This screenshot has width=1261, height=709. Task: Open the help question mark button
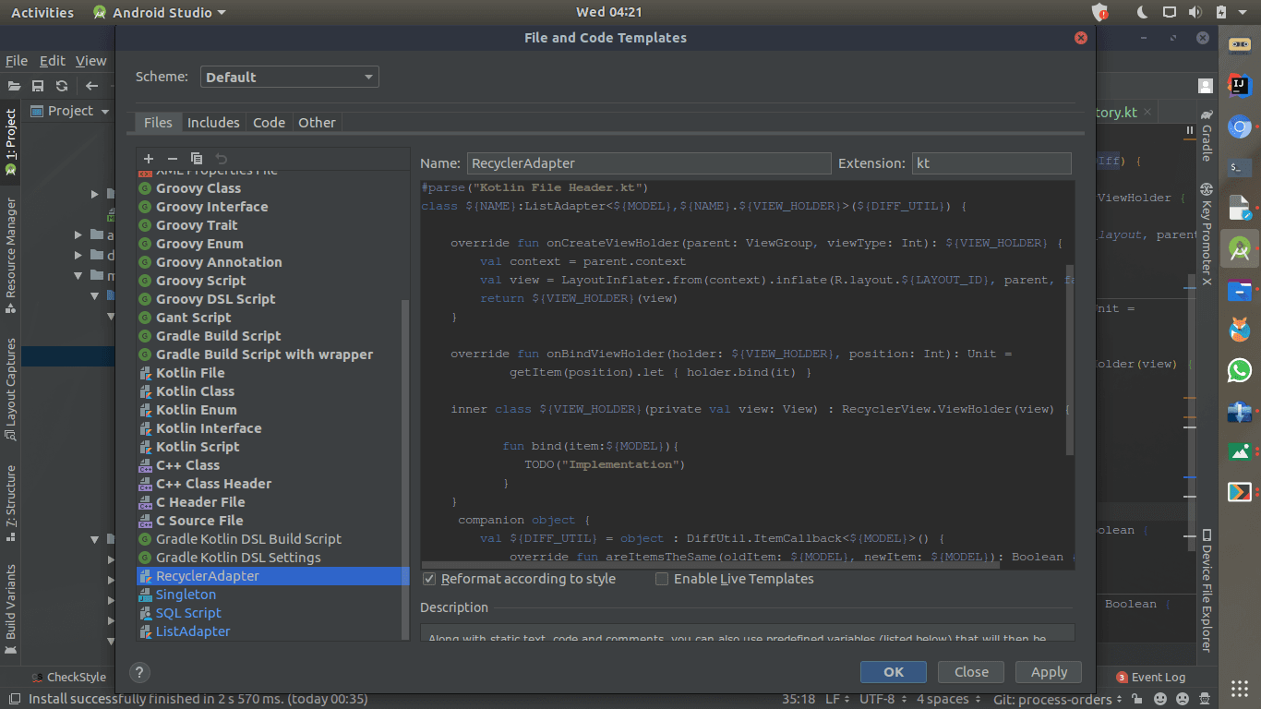139,672
